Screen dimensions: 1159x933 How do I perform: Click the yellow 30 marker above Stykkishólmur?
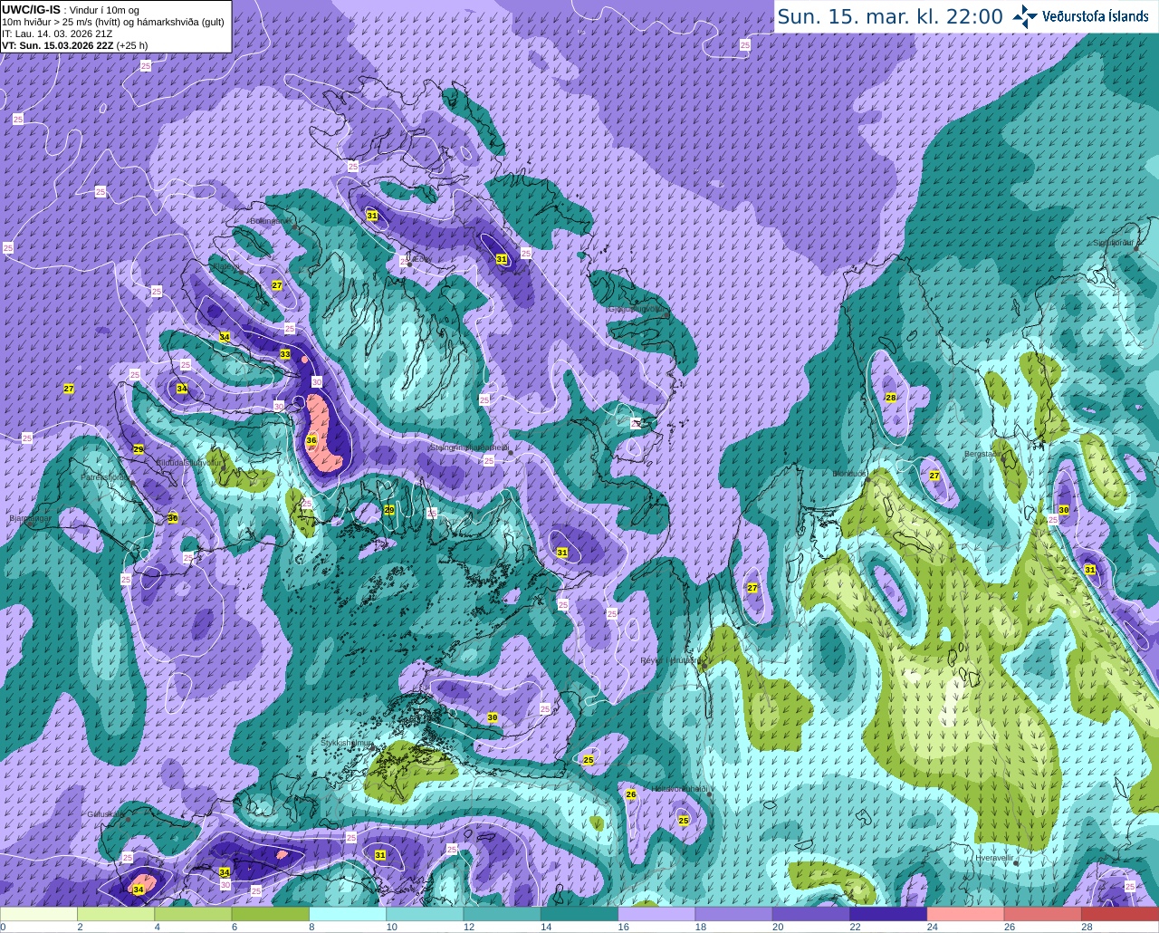(x=493, y=717)
